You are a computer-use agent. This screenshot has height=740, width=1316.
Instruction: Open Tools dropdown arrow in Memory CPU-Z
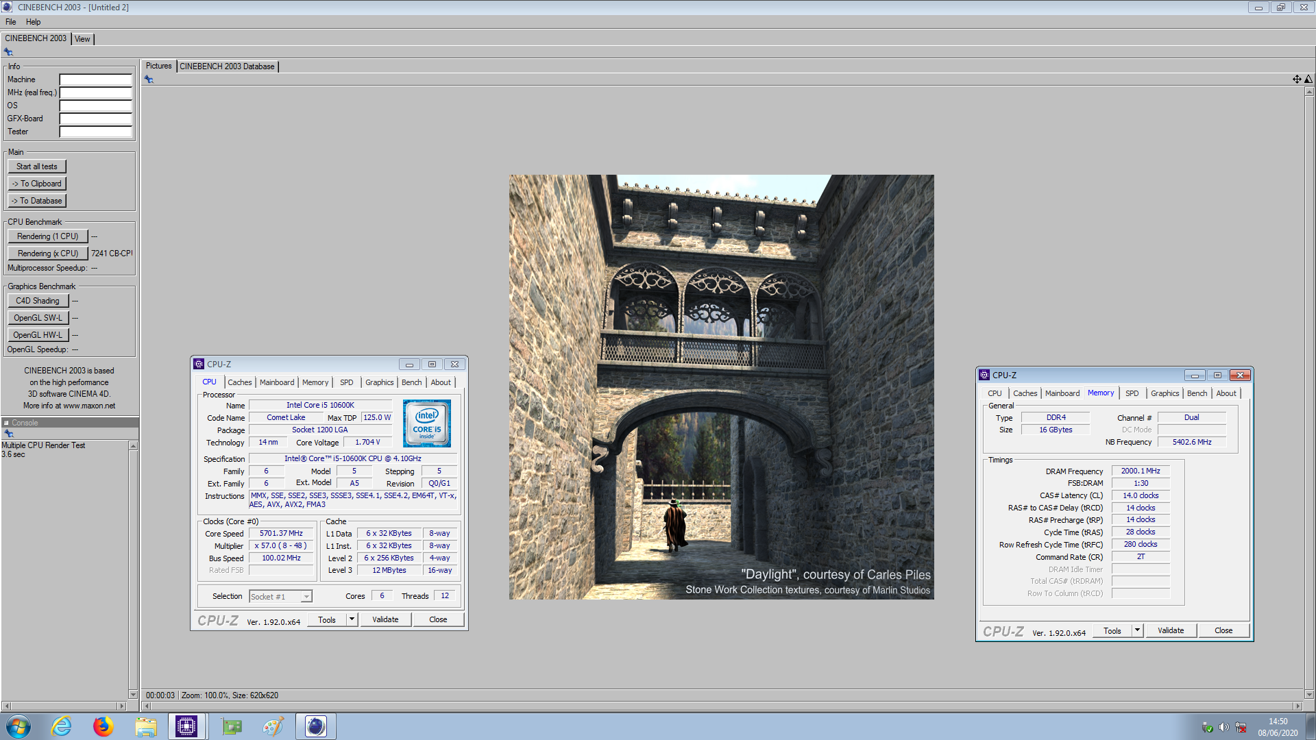pos(1137,630)
